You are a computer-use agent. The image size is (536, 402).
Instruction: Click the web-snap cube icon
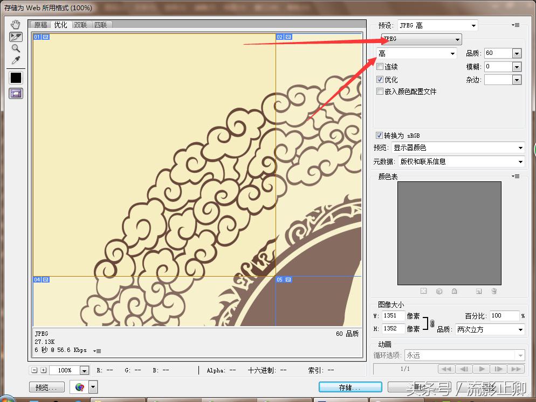coord(439,291)
